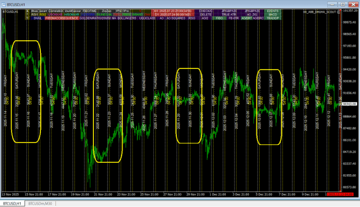Viewport: 360px width, 207px height.
Task: Click the RSI3 button
Action: point(192,18)
